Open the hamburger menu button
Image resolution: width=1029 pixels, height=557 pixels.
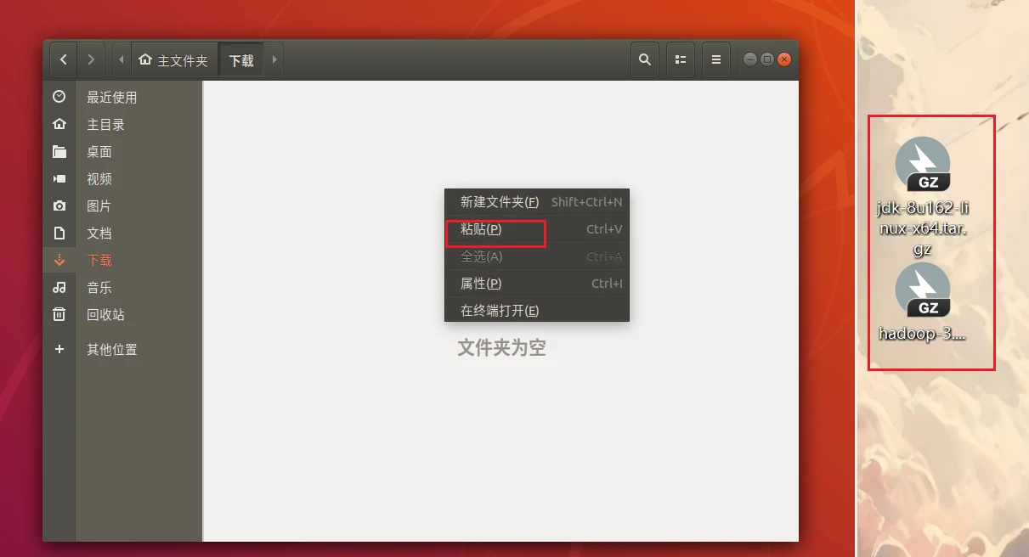(716, 60)
